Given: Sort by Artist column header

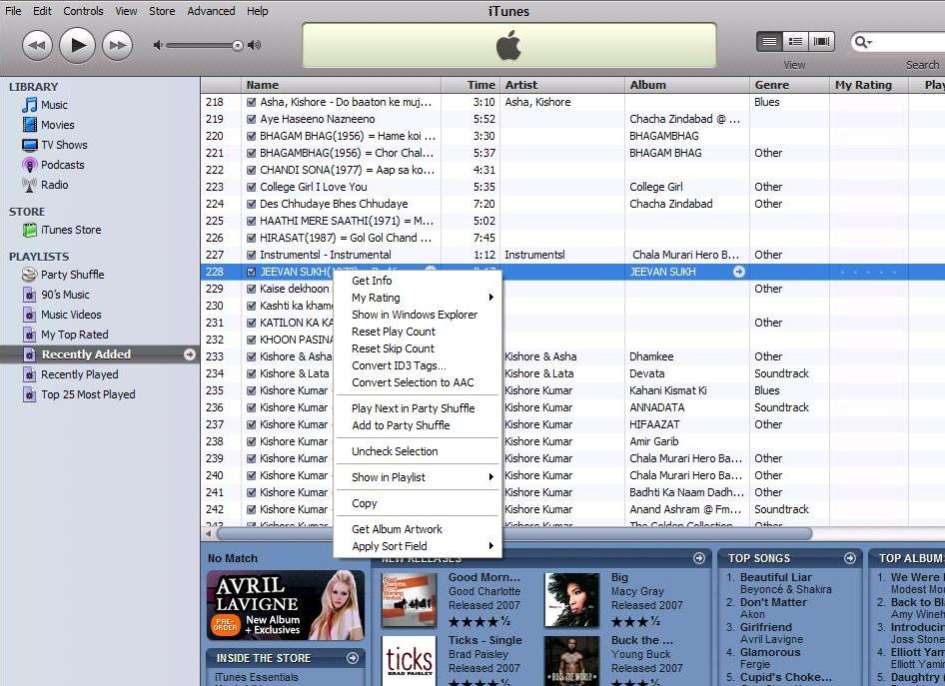Looking at the screenshot, I should tap(560, 85).
